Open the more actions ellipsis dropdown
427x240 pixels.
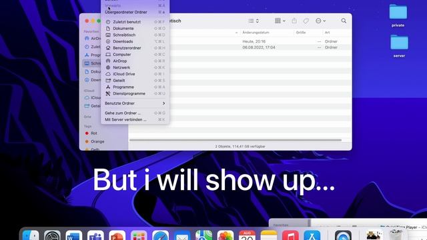(320, 21)
